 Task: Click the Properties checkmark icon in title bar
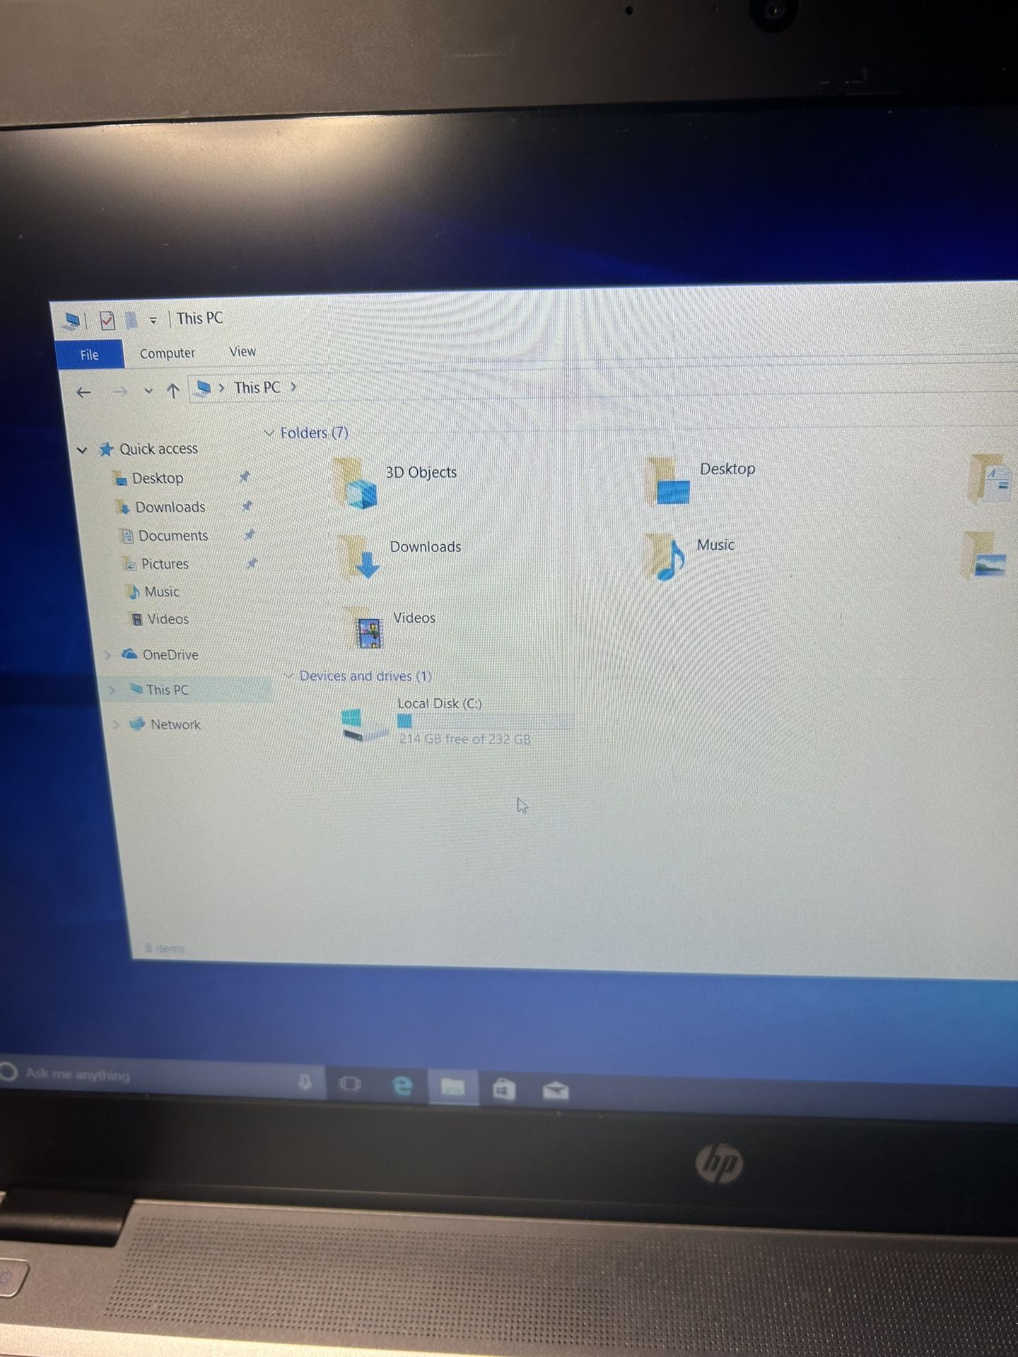107,321
